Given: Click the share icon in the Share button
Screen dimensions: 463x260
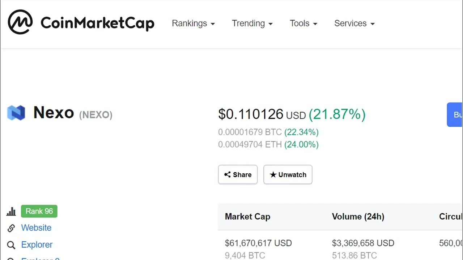Looking at the screenshot, I should (x=227, y=175).
